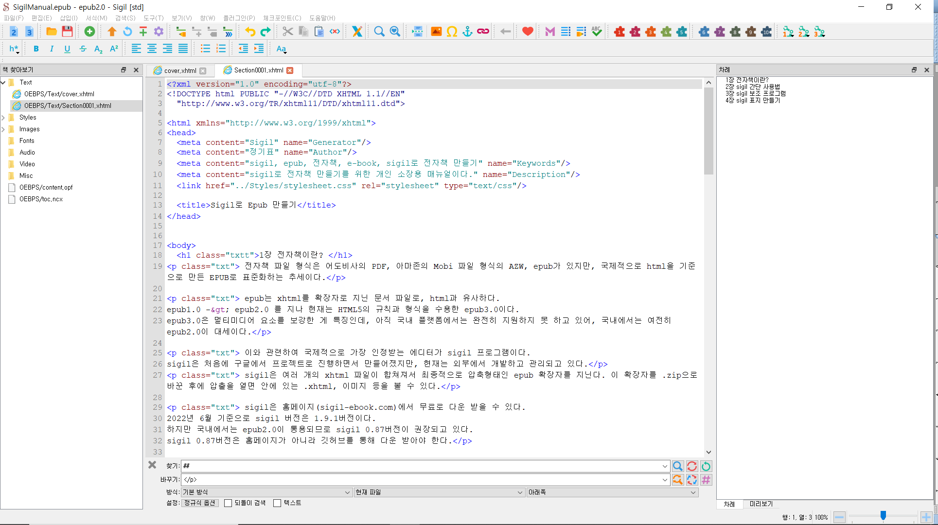The width and height of the screenshot is (938, 525).
Task: Open the 플러그인(P) menu
Action: point(239,18)
